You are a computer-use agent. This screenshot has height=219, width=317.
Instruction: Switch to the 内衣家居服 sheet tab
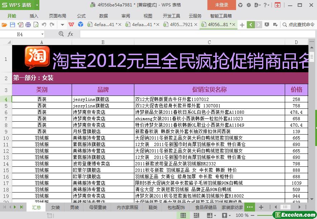click(x=128, y=207)
